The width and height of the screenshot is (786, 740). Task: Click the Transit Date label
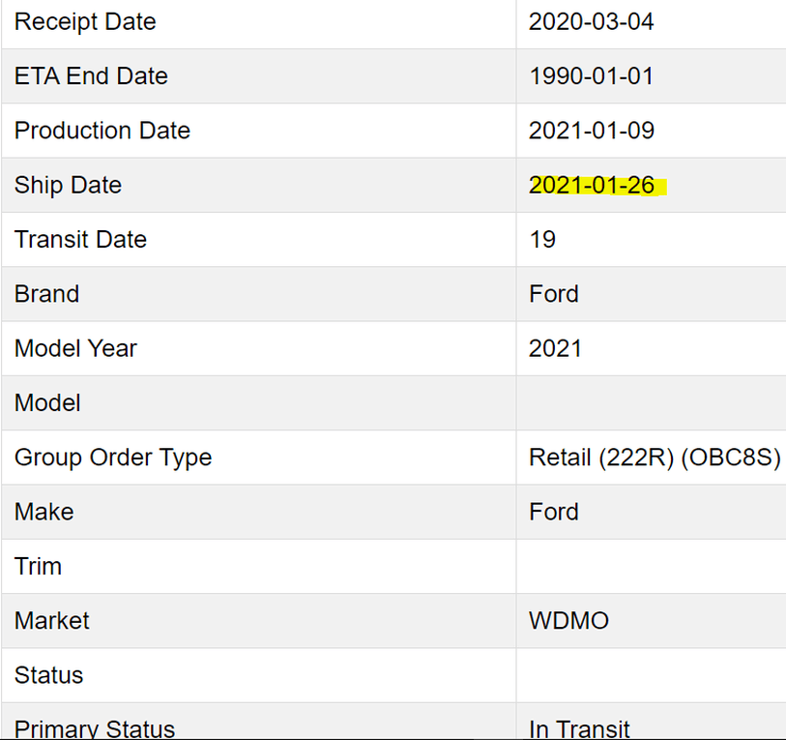click(x=80, y=239)
